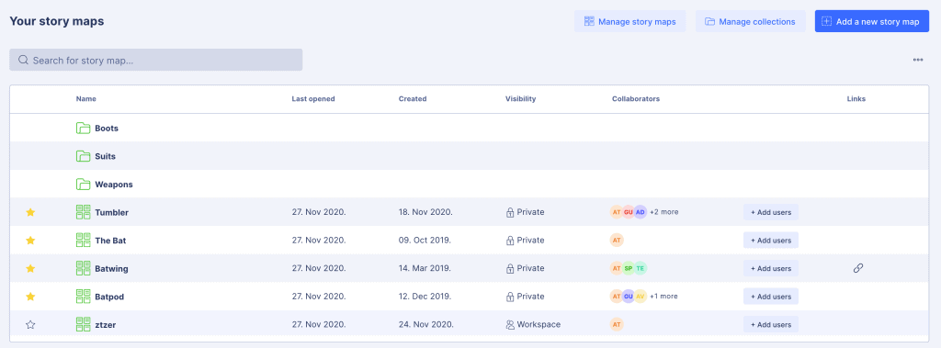The width and height of the screenshot is (941, 348).
Task: Sort by Last opened column header
Action: (x=313, y=99)
